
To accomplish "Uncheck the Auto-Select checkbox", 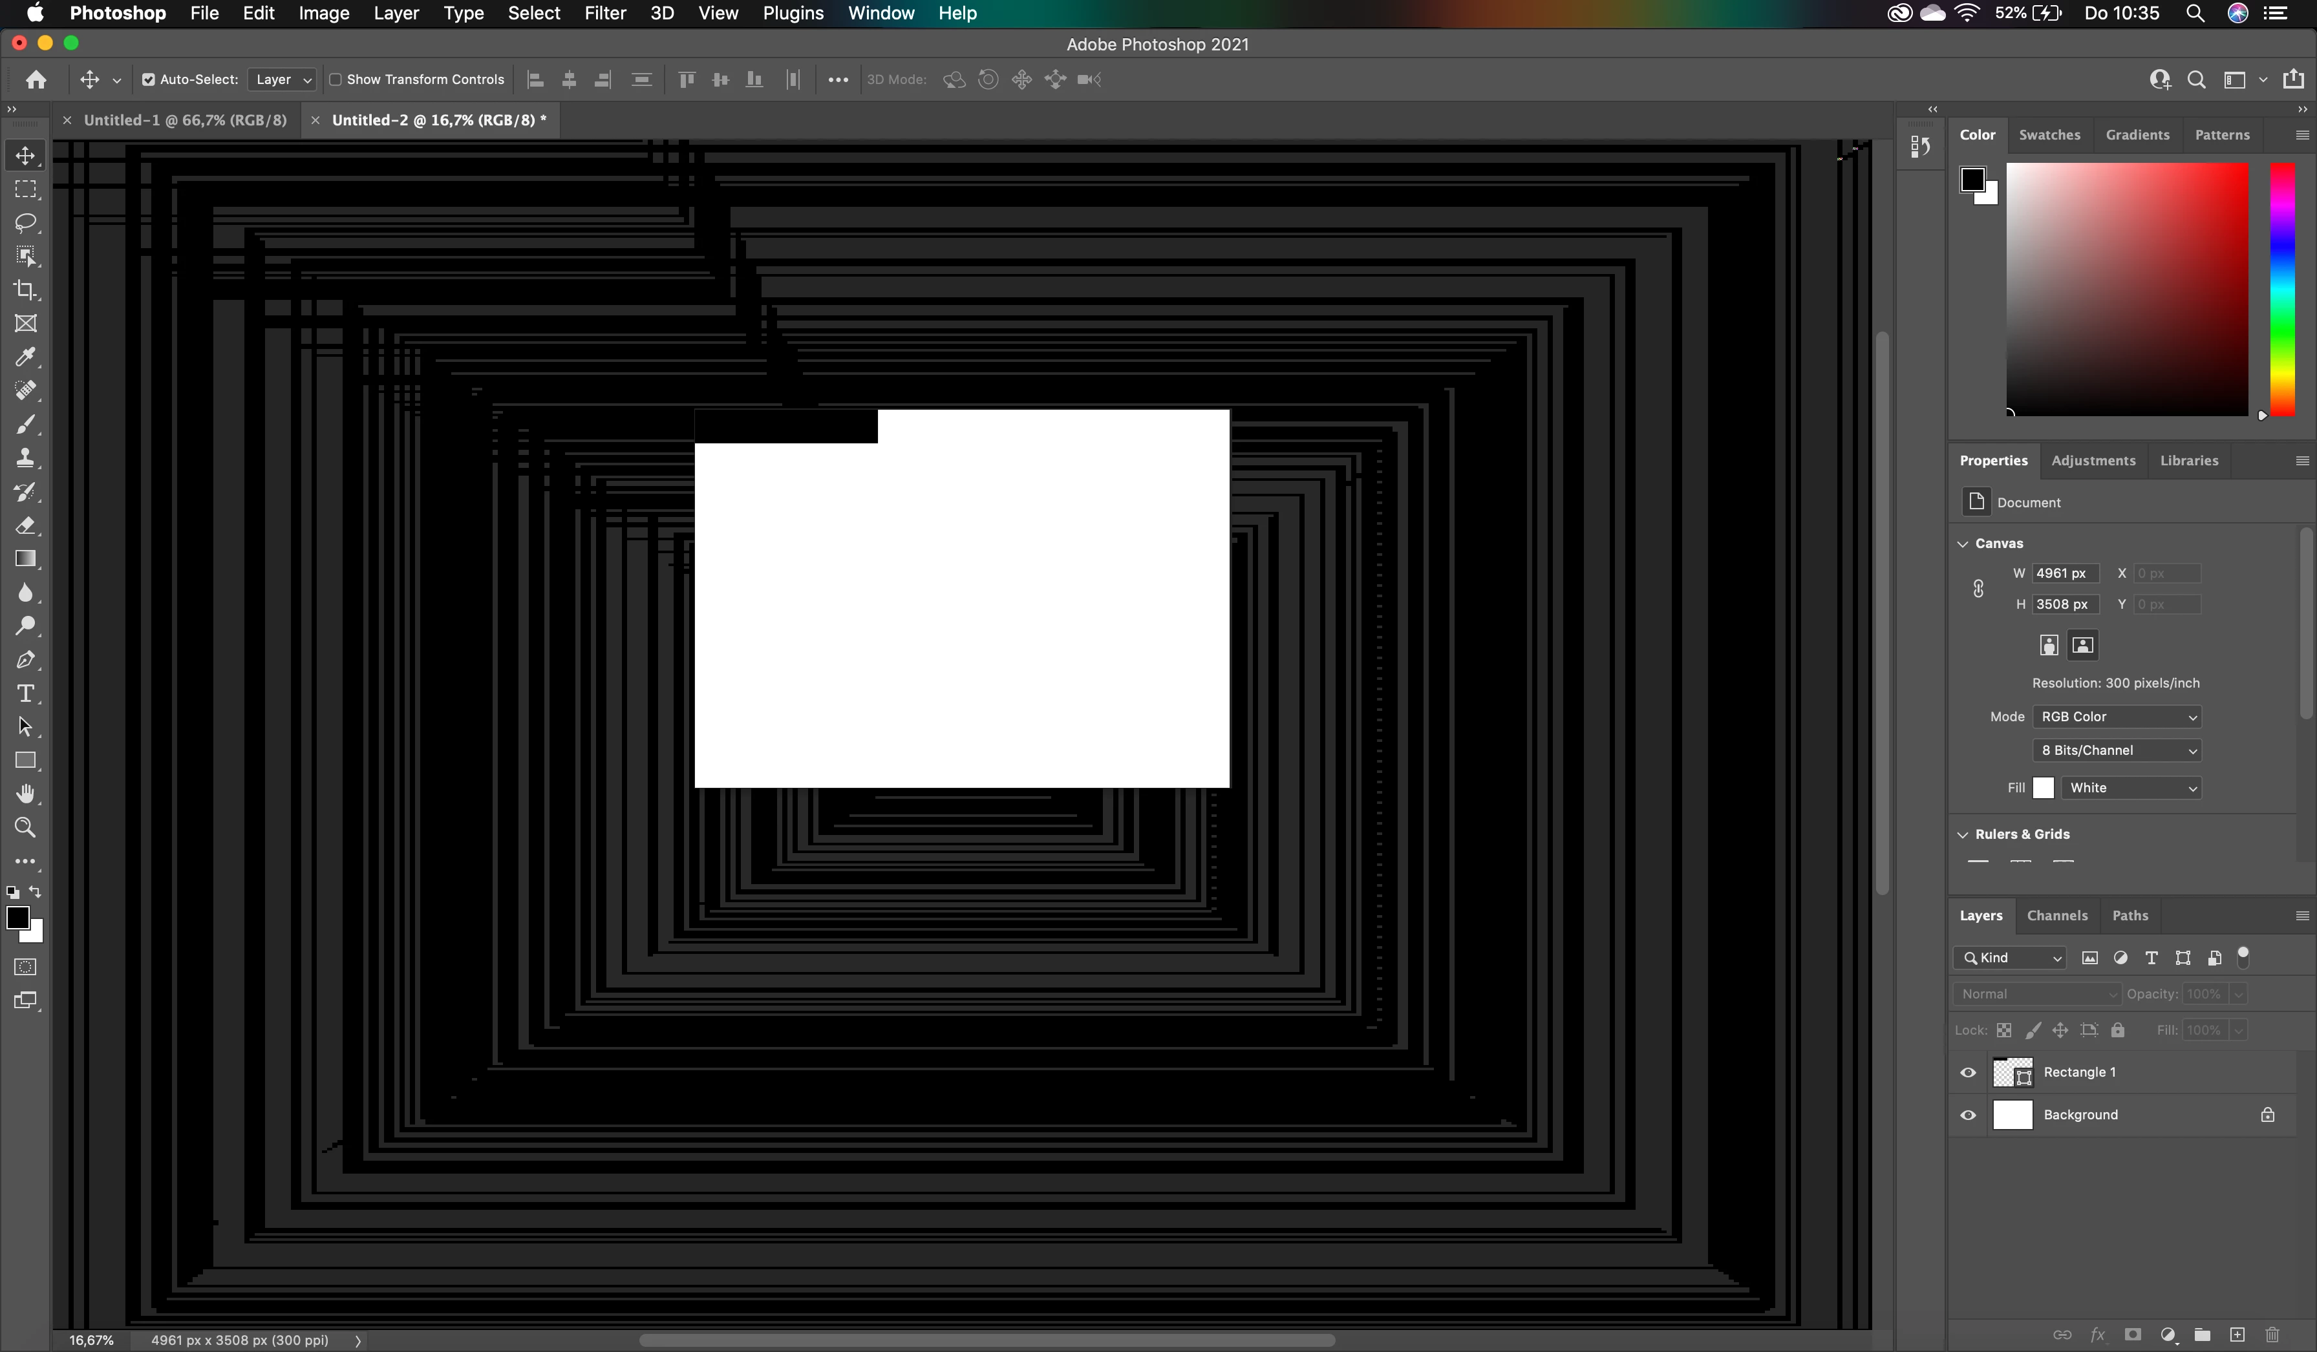I will coord(148,80).
